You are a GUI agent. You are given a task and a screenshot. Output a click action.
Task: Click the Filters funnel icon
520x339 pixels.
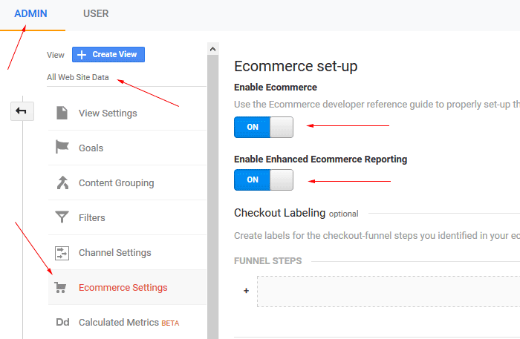tap(62, 217)
